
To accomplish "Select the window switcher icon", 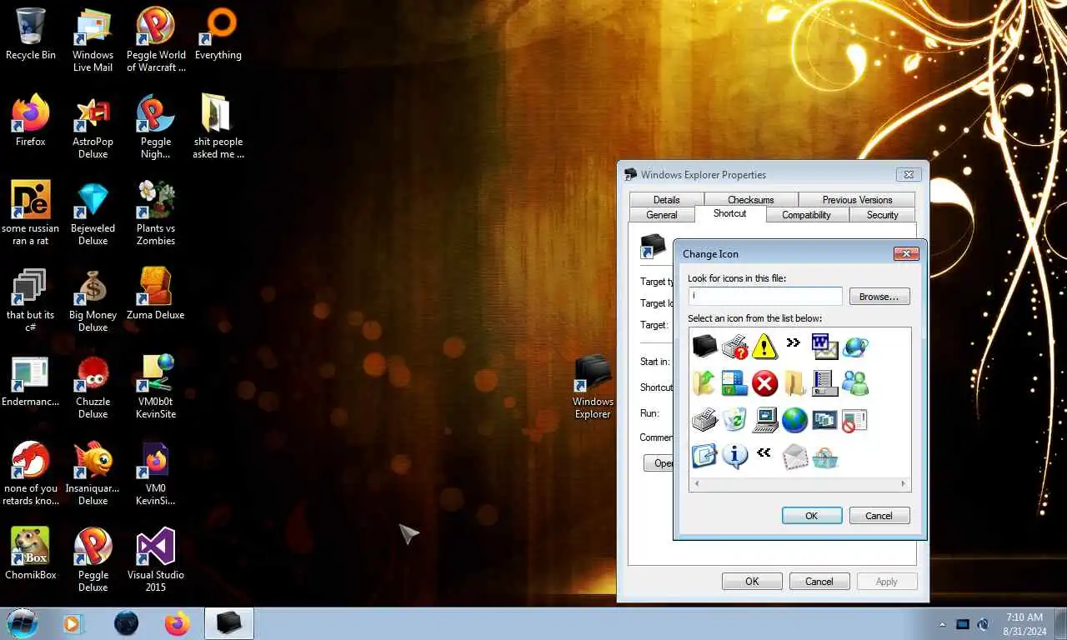I will [824, 419].
